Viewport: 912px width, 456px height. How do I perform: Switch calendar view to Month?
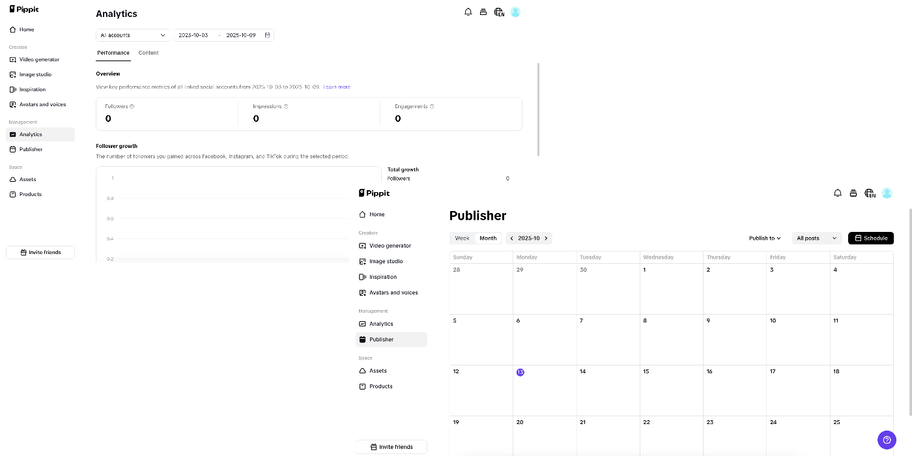[x=488, y=238]
